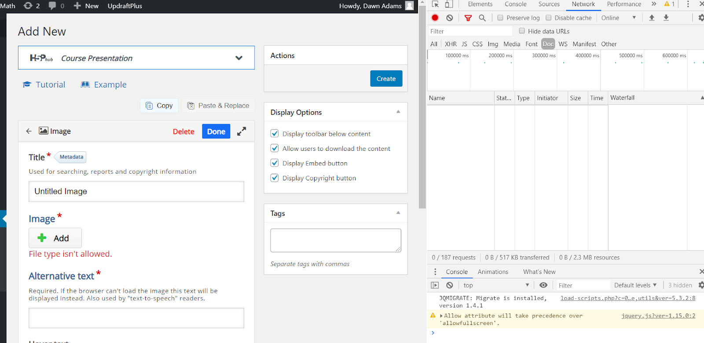Clear the network log
Screen dimensions: 704x343
[449, 18]
